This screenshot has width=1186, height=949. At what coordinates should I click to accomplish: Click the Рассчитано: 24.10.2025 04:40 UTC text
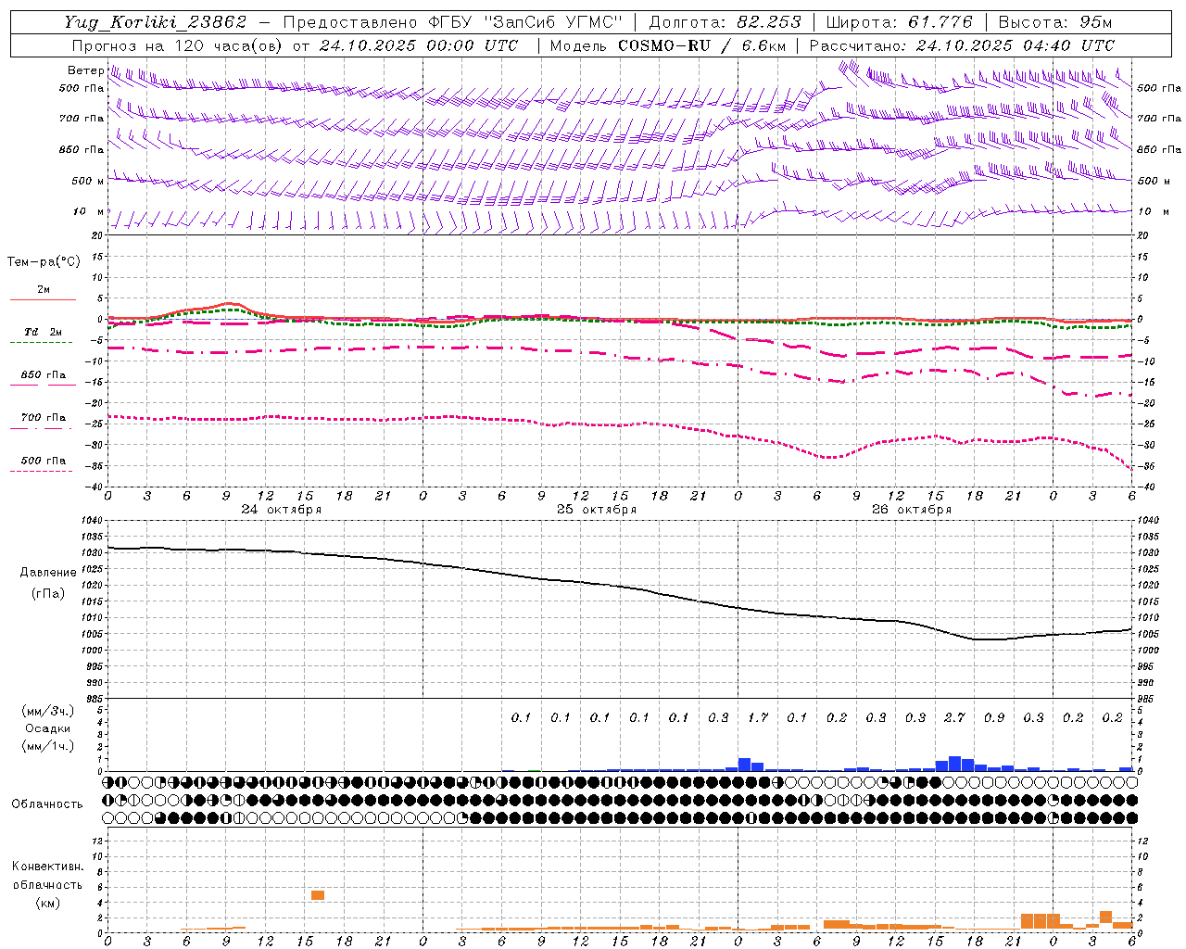(x=962, y=45)
